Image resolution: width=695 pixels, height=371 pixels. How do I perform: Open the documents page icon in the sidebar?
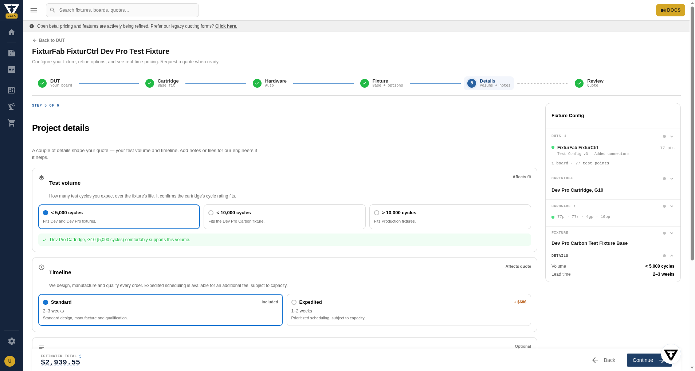[12, 53]
